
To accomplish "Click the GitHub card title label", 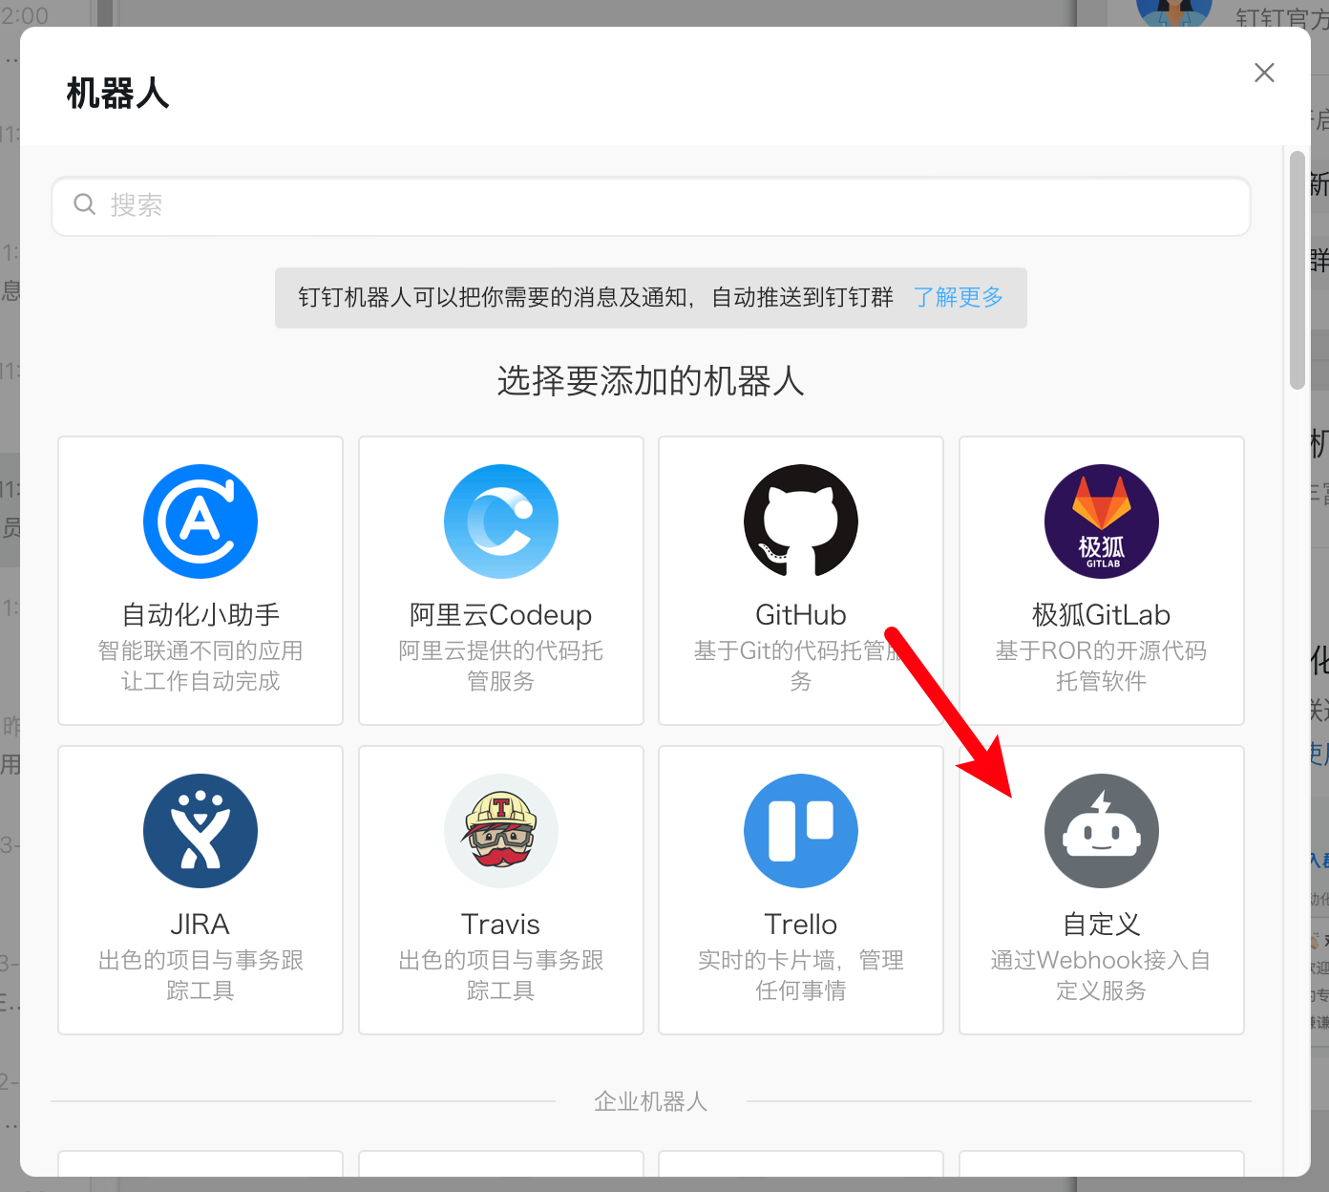I will [801, 615].
